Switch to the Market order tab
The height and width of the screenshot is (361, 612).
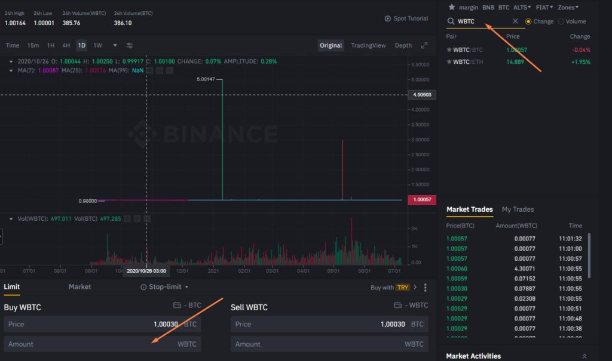point(79,287)
